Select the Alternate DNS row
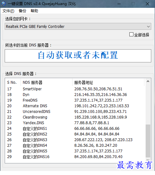Screen dimensions: 155x175 (75, 106)
